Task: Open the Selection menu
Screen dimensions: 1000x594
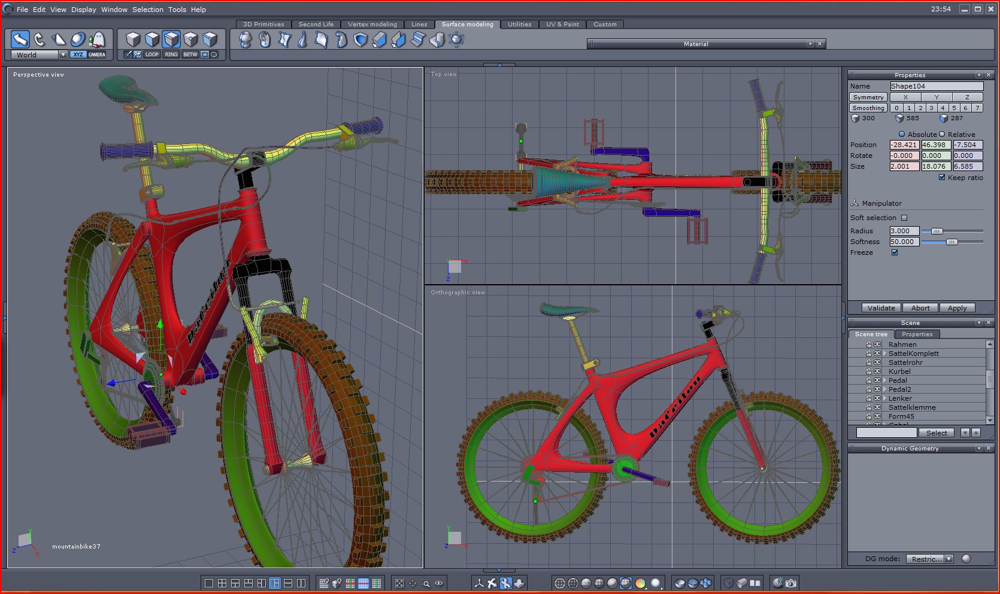Action: 148,10
